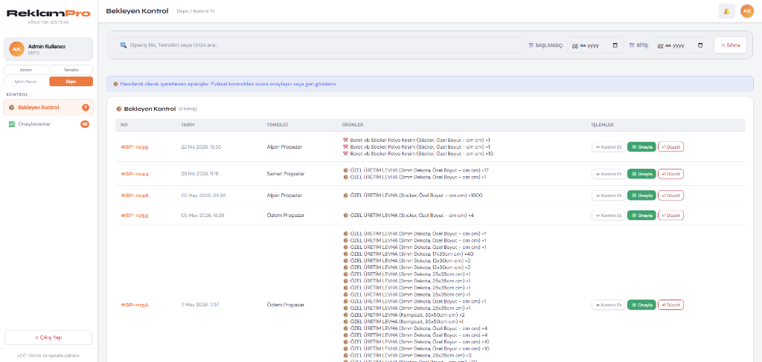Click Düzelt for order #SP-1056
This screenshot has height=362, width=762.
(670, 305)
